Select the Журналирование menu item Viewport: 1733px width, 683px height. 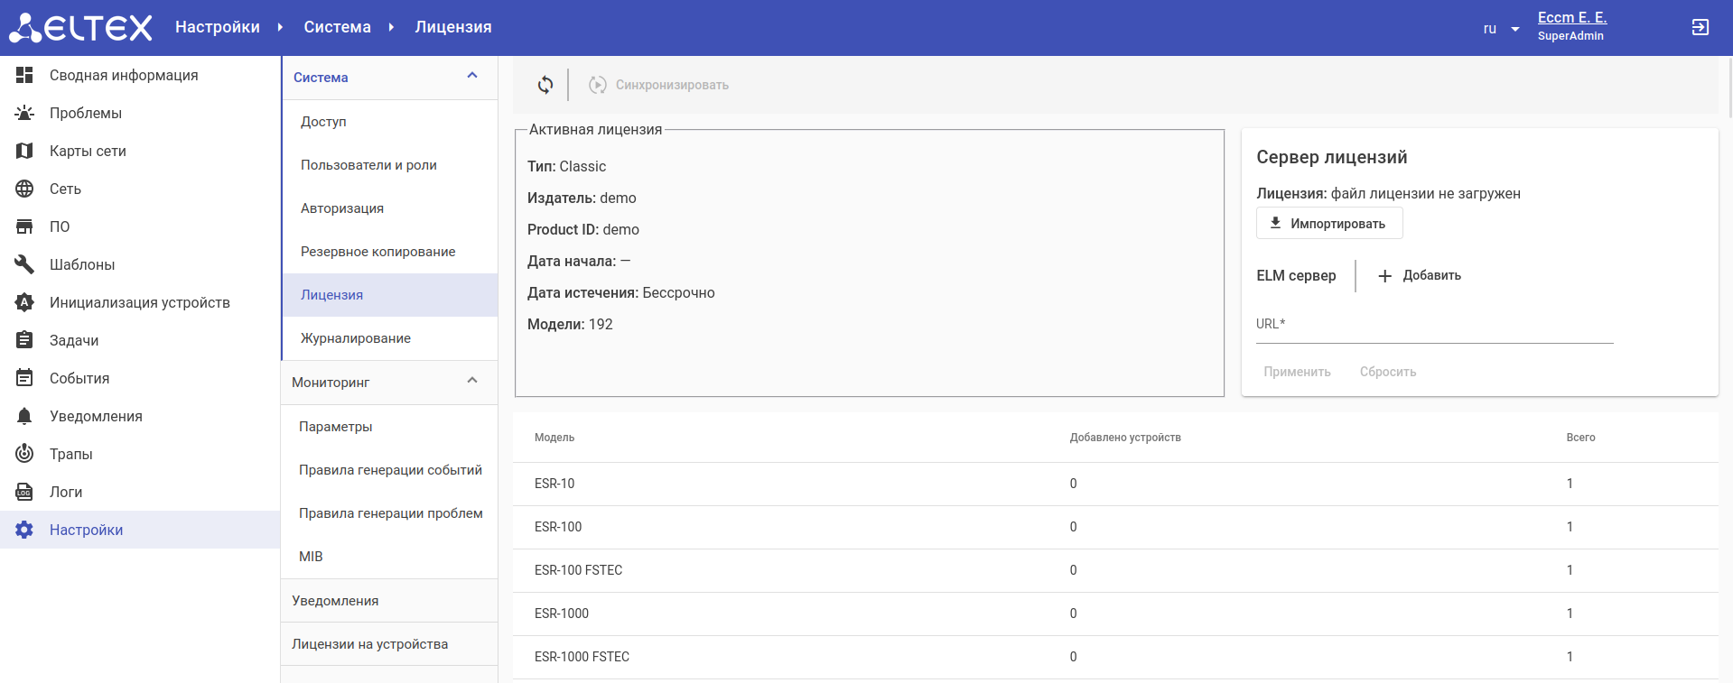(x=356, y=338)
